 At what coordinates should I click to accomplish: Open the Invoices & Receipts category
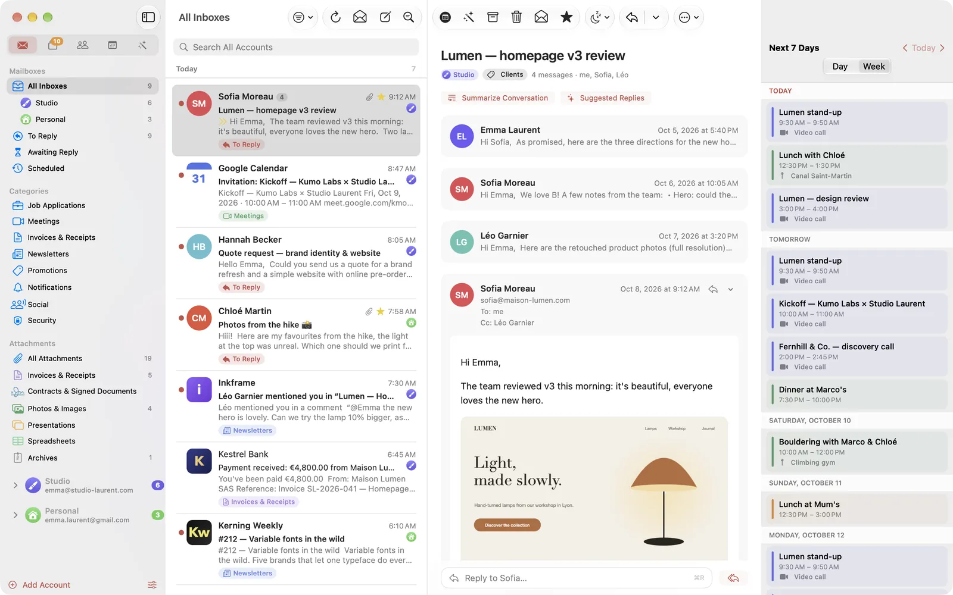click(83, 237)
